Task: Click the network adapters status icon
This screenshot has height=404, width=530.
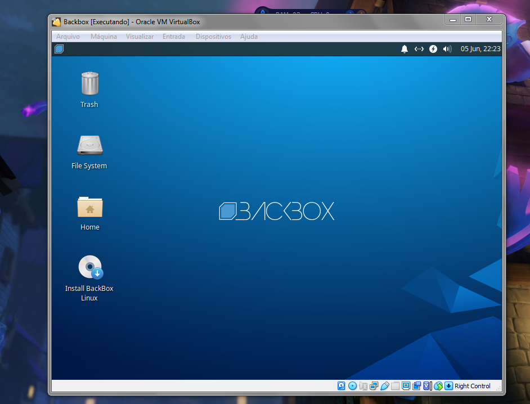Action: coord(374,386)
